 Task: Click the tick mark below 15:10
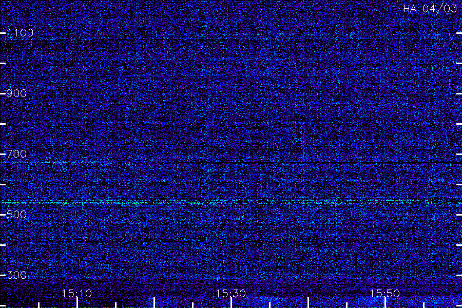tap(77, 303)
